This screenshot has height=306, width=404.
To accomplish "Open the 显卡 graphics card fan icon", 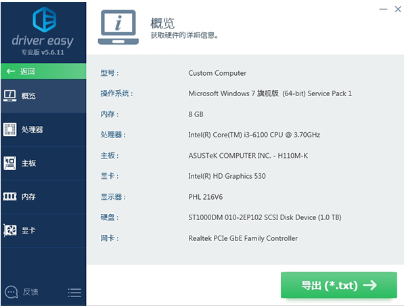I will pyautogui.click(x=9, y=230).
